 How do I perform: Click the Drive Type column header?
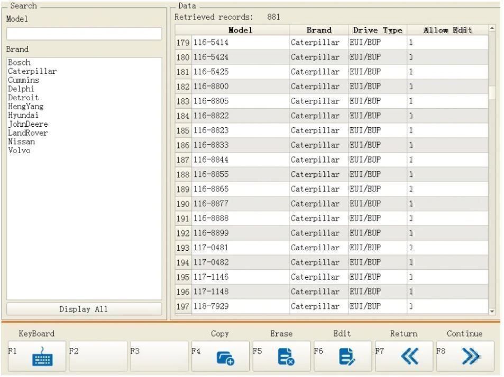click(x=378, y=30)
